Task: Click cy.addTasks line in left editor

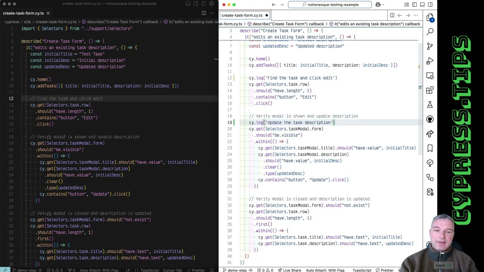Action: pyautogui.click(x=104, y=86)
